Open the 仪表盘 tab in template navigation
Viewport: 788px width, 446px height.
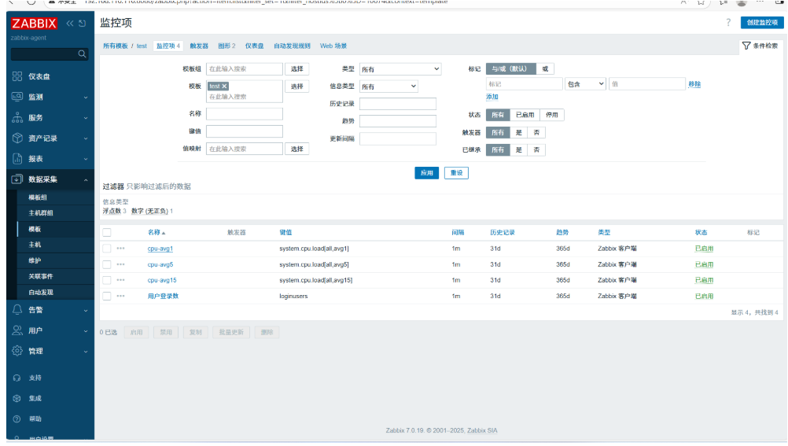point(254,46)
